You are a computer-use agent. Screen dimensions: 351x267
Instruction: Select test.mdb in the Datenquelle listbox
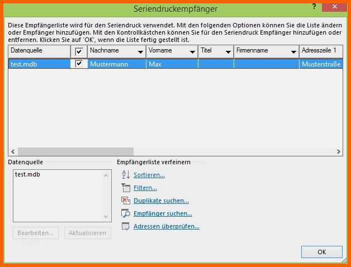click(27, 174)
